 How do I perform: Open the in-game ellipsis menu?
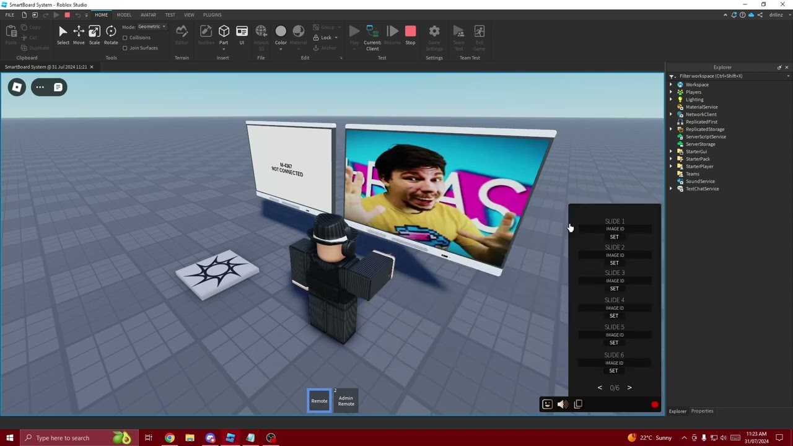(x=40, y=87)
